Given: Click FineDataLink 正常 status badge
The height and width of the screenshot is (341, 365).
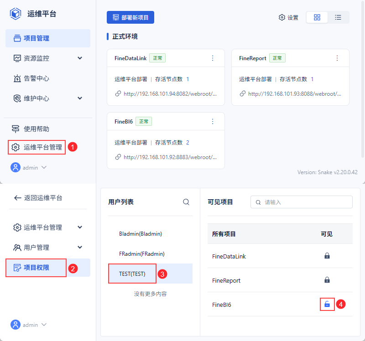Looking at the screenshot, I should coord(157,58).
